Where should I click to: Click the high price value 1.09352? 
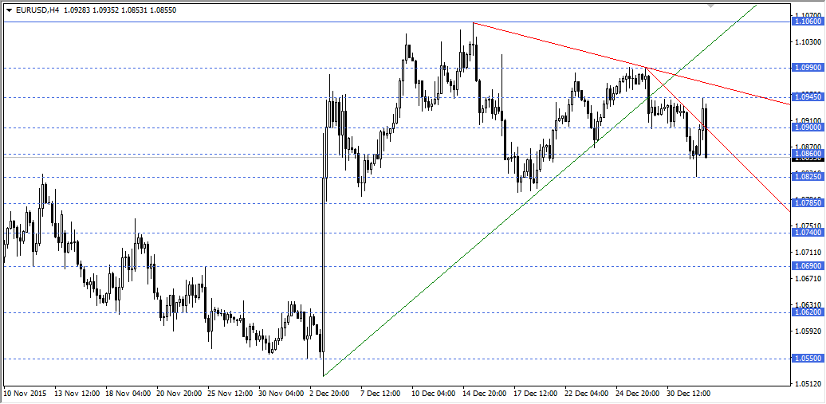tap(106, 10)
